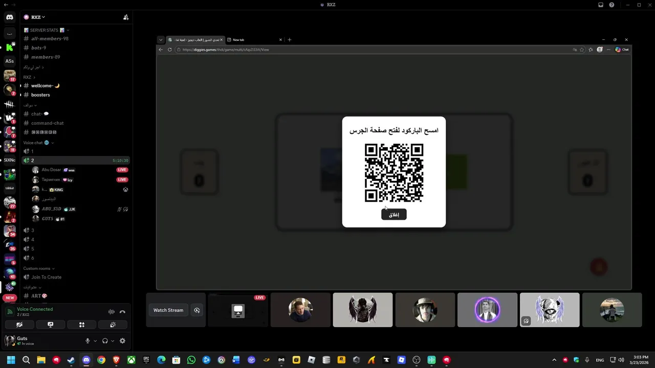655x368 pixels.
Task: Click the invite members icon beside RXZ
Action: pos(126,17)
